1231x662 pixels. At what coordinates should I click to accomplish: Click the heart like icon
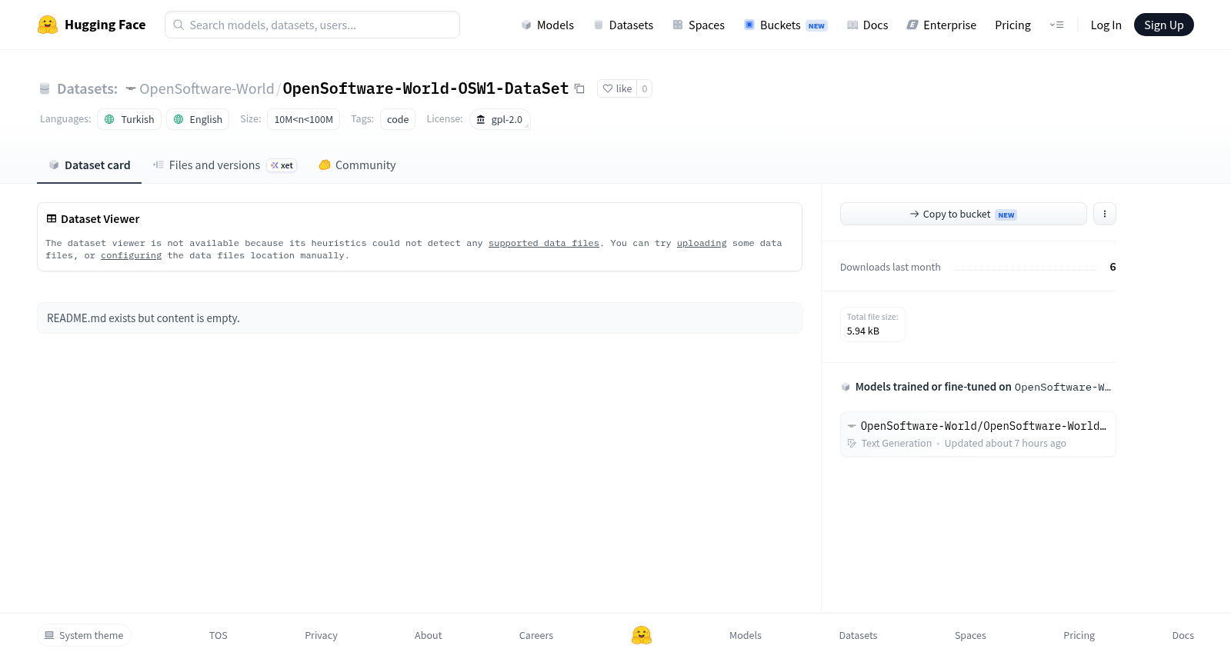(608, 88)
